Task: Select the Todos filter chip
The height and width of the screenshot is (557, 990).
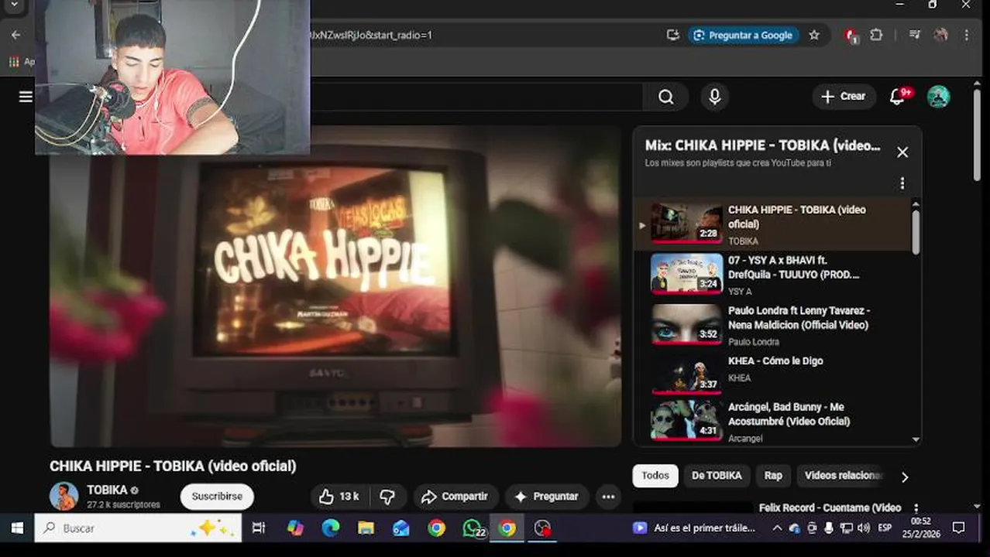Action: 655,476
